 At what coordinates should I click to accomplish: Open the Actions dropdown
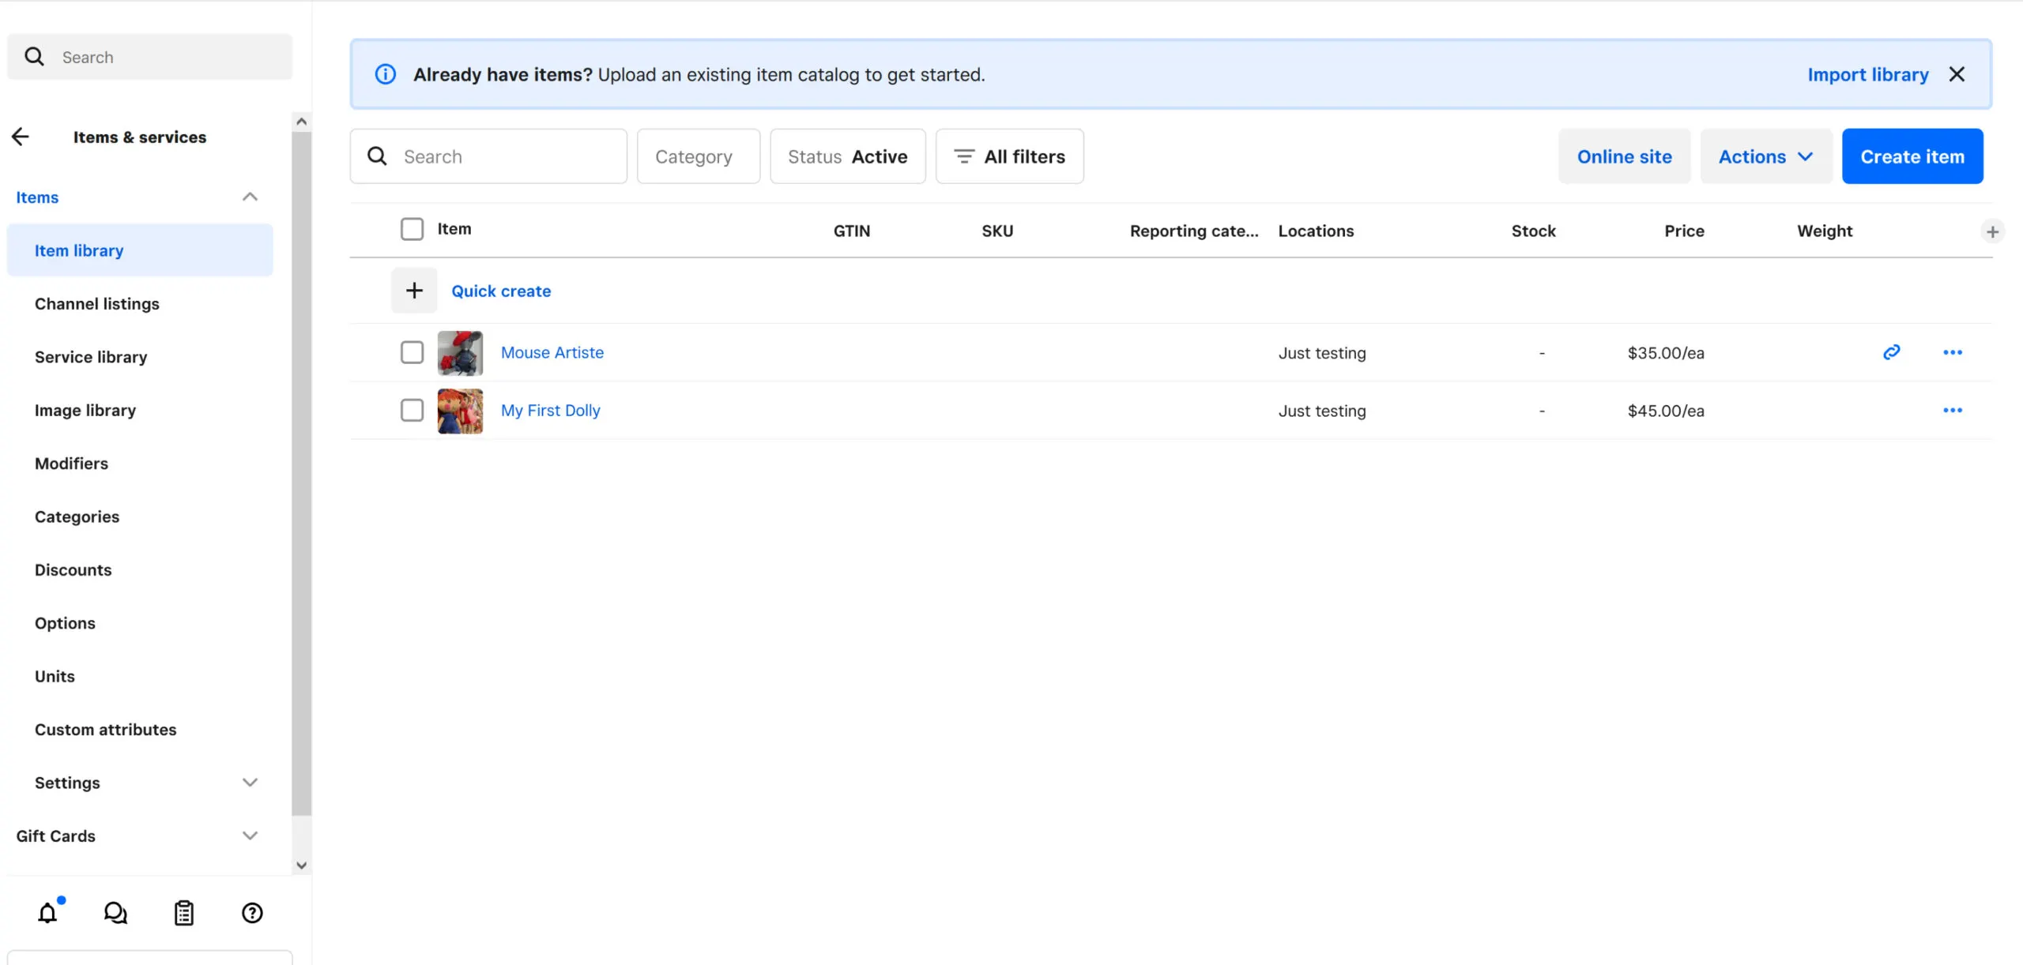(1765, 156)
